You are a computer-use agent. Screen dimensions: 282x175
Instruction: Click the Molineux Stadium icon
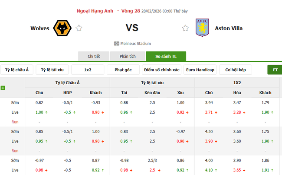pos(116,43)
